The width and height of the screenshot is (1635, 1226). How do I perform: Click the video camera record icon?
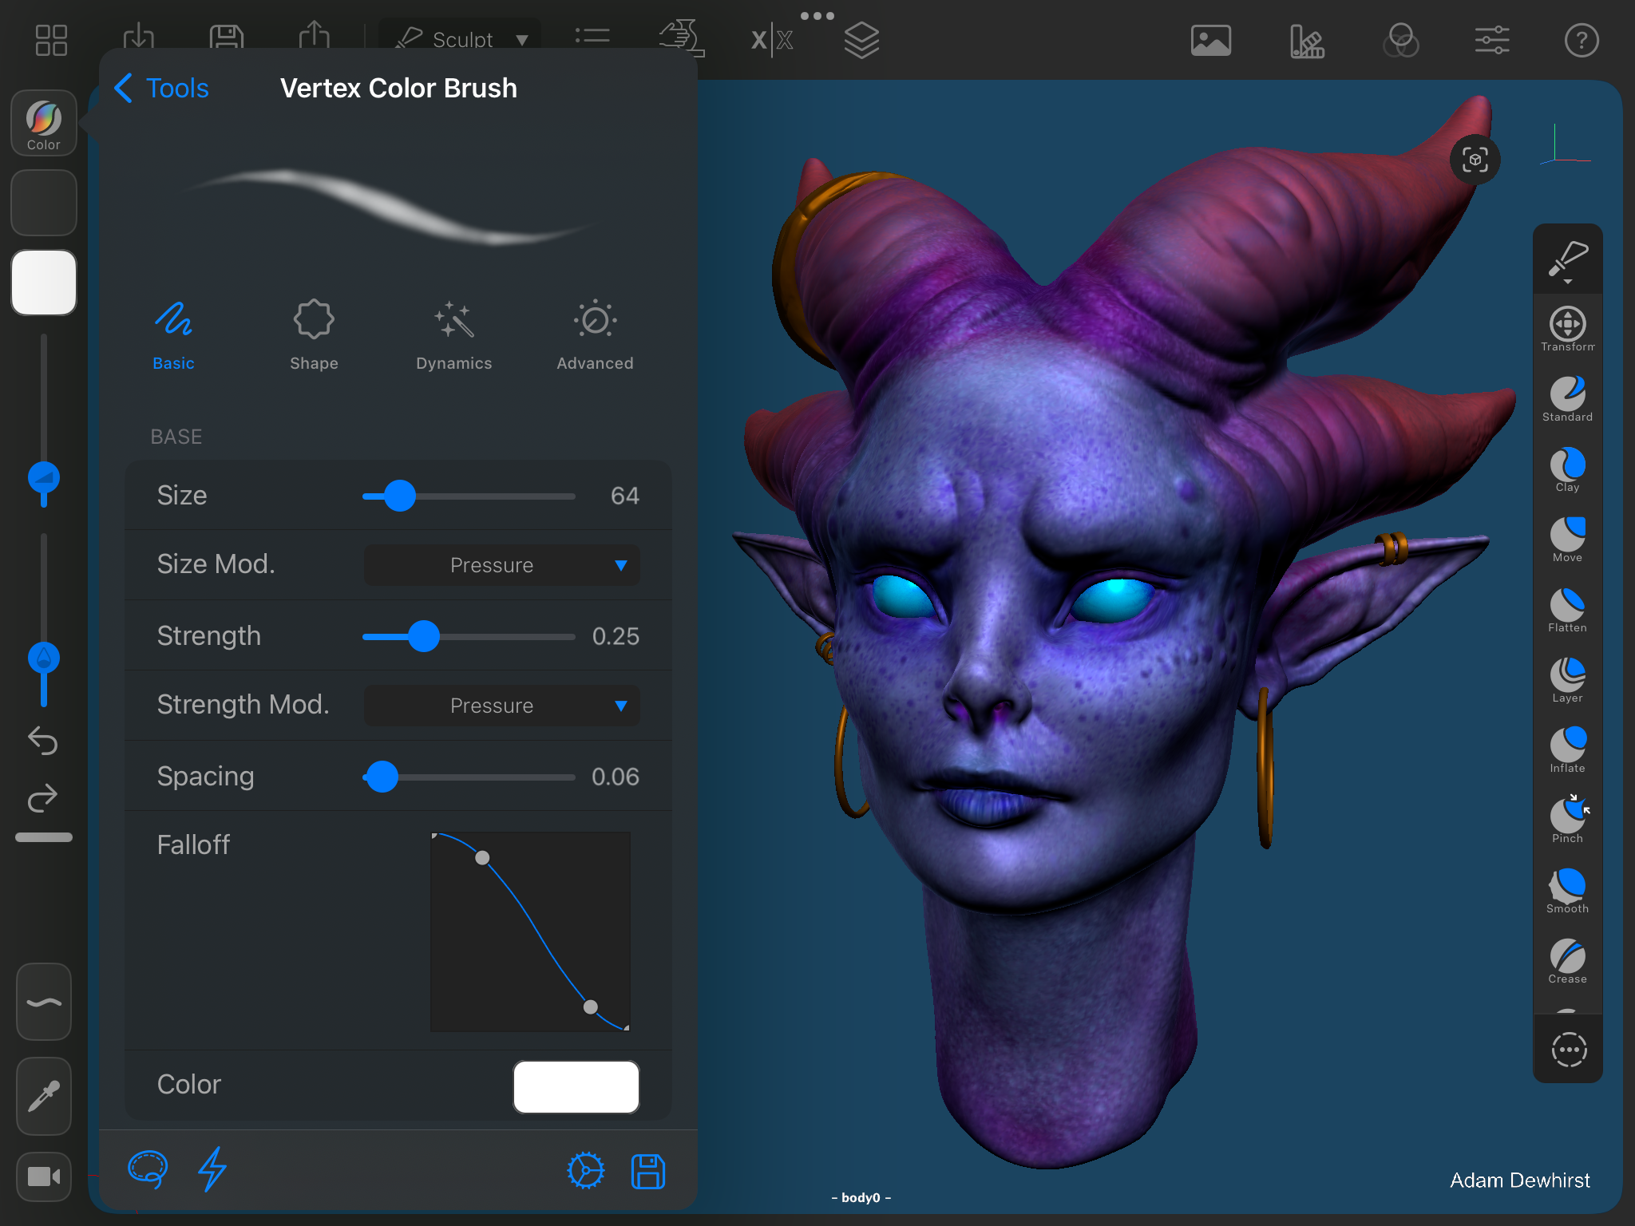(x=44, y=1177)
